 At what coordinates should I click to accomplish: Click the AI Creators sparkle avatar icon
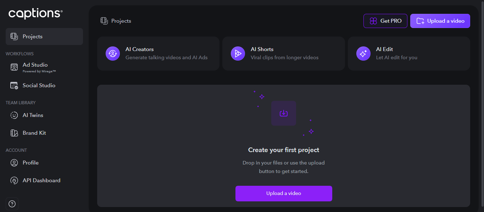(x=112, y=54)
